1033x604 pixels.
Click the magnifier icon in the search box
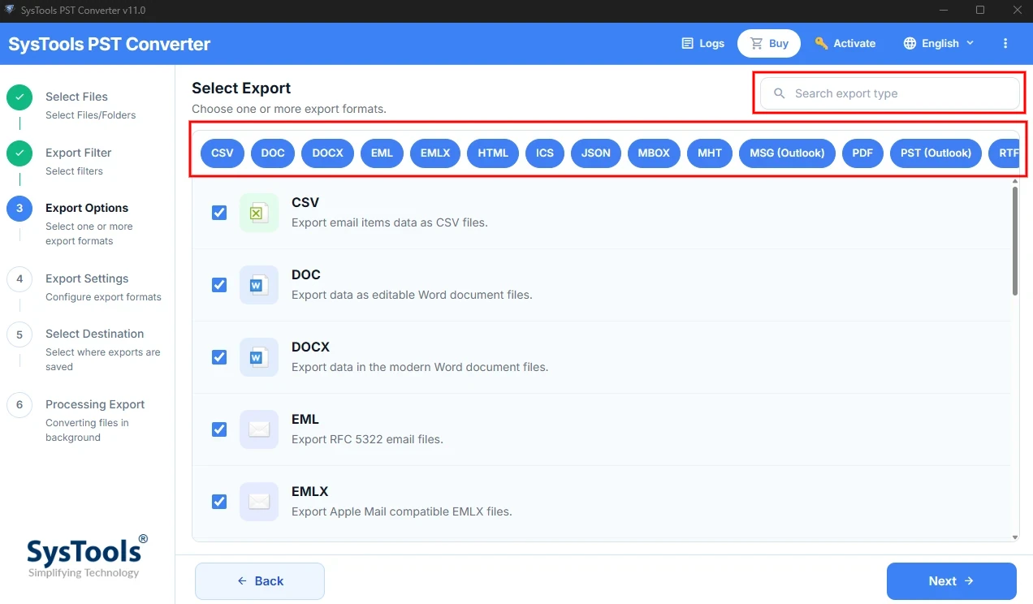(780, 93)
